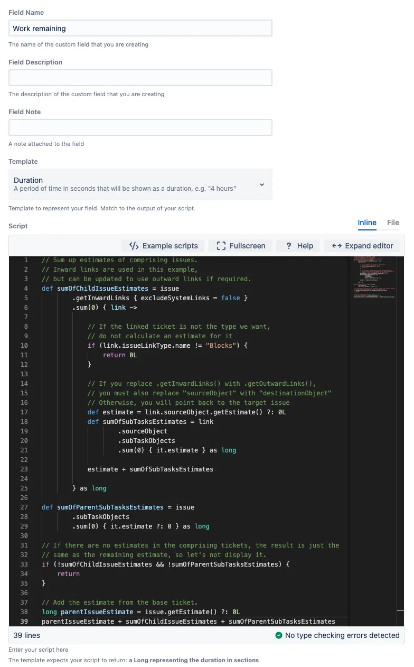Image resolution: width=414 pixels, height=667 pixels.
Task: Click the Field Name input box
Action: [140, 29]
